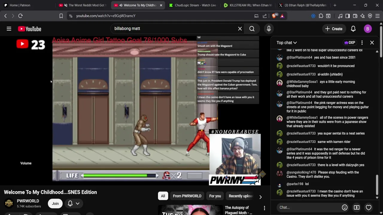Click @parbs198 username in chat

point(295,184)
